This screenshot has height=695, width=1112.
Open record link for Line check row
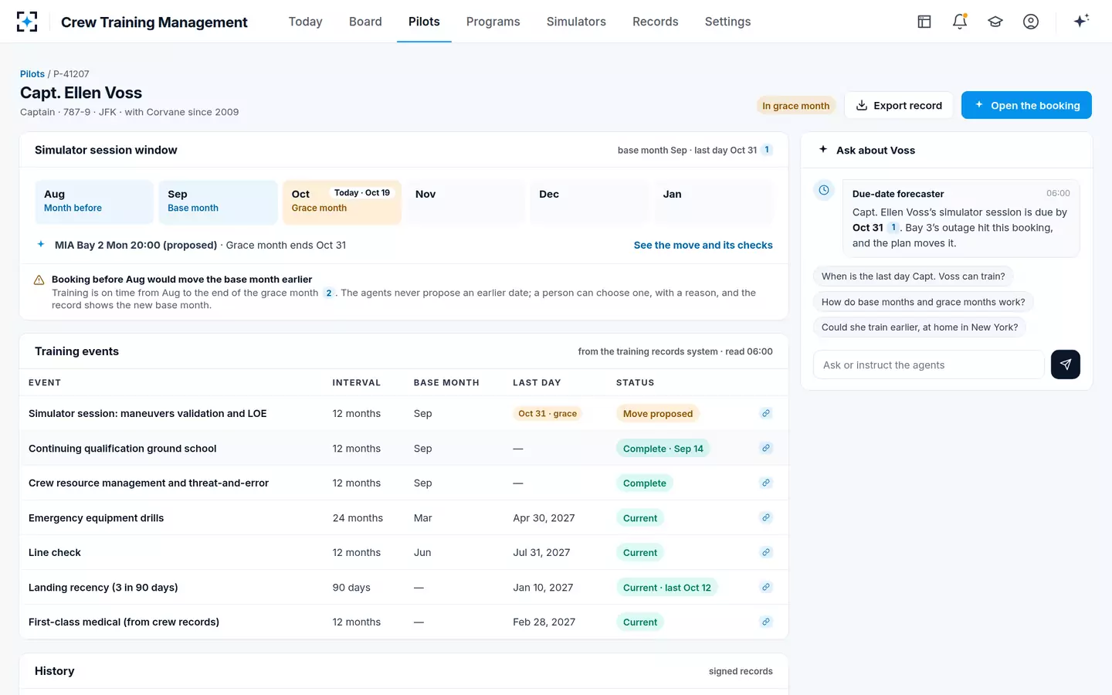click(x=766, y=552)
